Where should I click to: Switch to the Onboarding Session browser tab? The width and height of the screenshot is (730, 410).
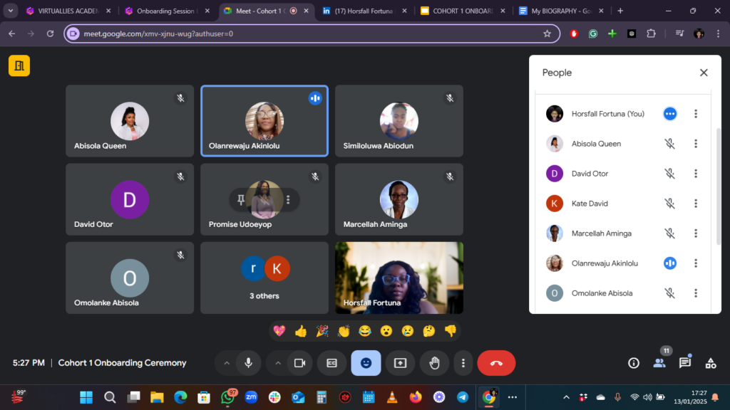point(164,11)
